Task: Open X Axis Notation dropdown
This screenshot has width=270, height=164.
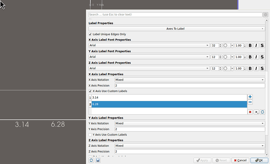Action: tap(190, 80)
